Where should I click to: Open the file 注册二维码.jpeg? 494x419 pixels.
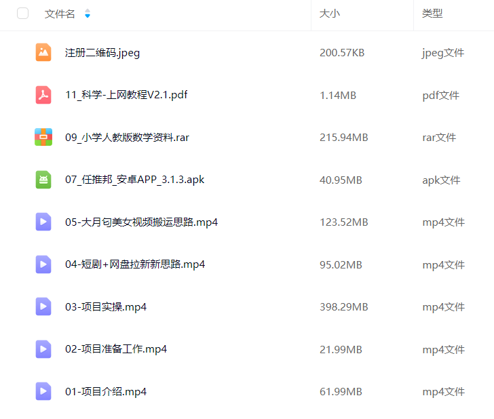(102, 53)
